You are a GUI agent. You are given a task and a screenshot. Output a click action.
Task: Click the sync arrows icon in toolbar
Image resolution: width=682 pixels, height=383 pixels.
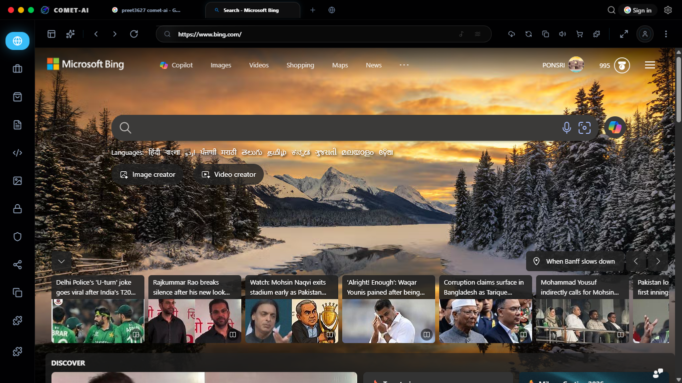(x=529, y=34)
